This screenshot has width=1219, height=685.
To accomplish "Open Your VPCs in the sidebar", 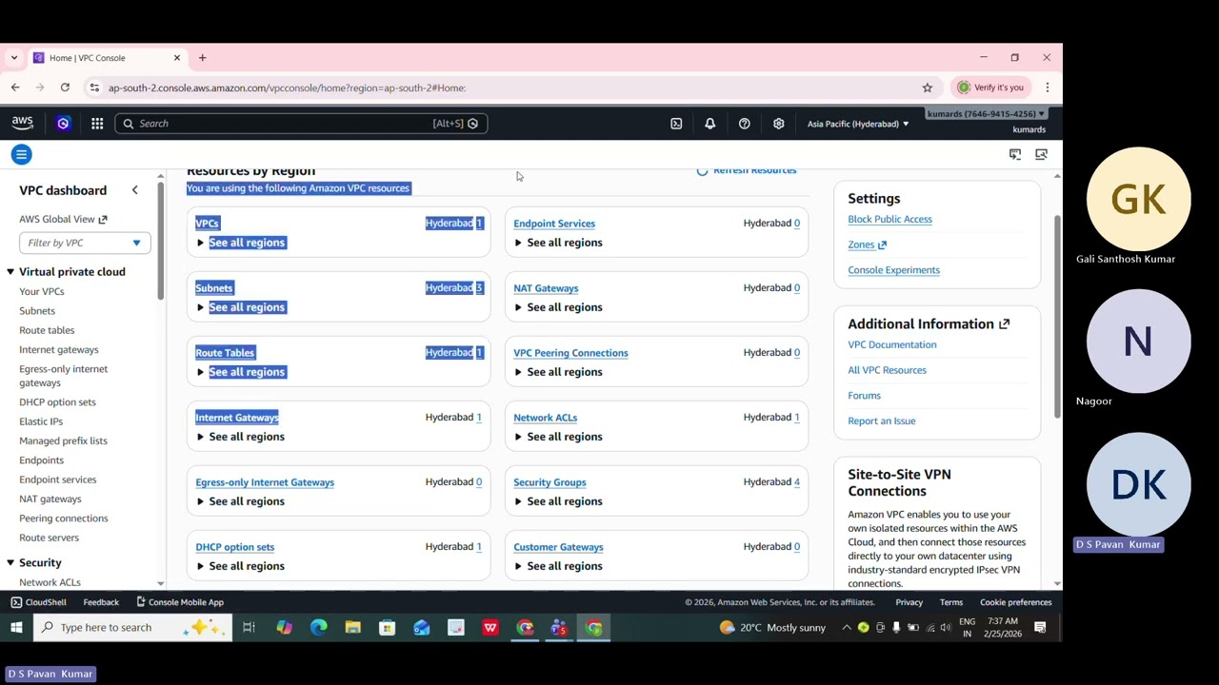I will click(42, 291).
